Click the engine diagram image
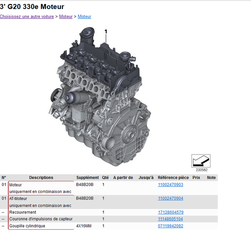 click(x=100, y=96)
